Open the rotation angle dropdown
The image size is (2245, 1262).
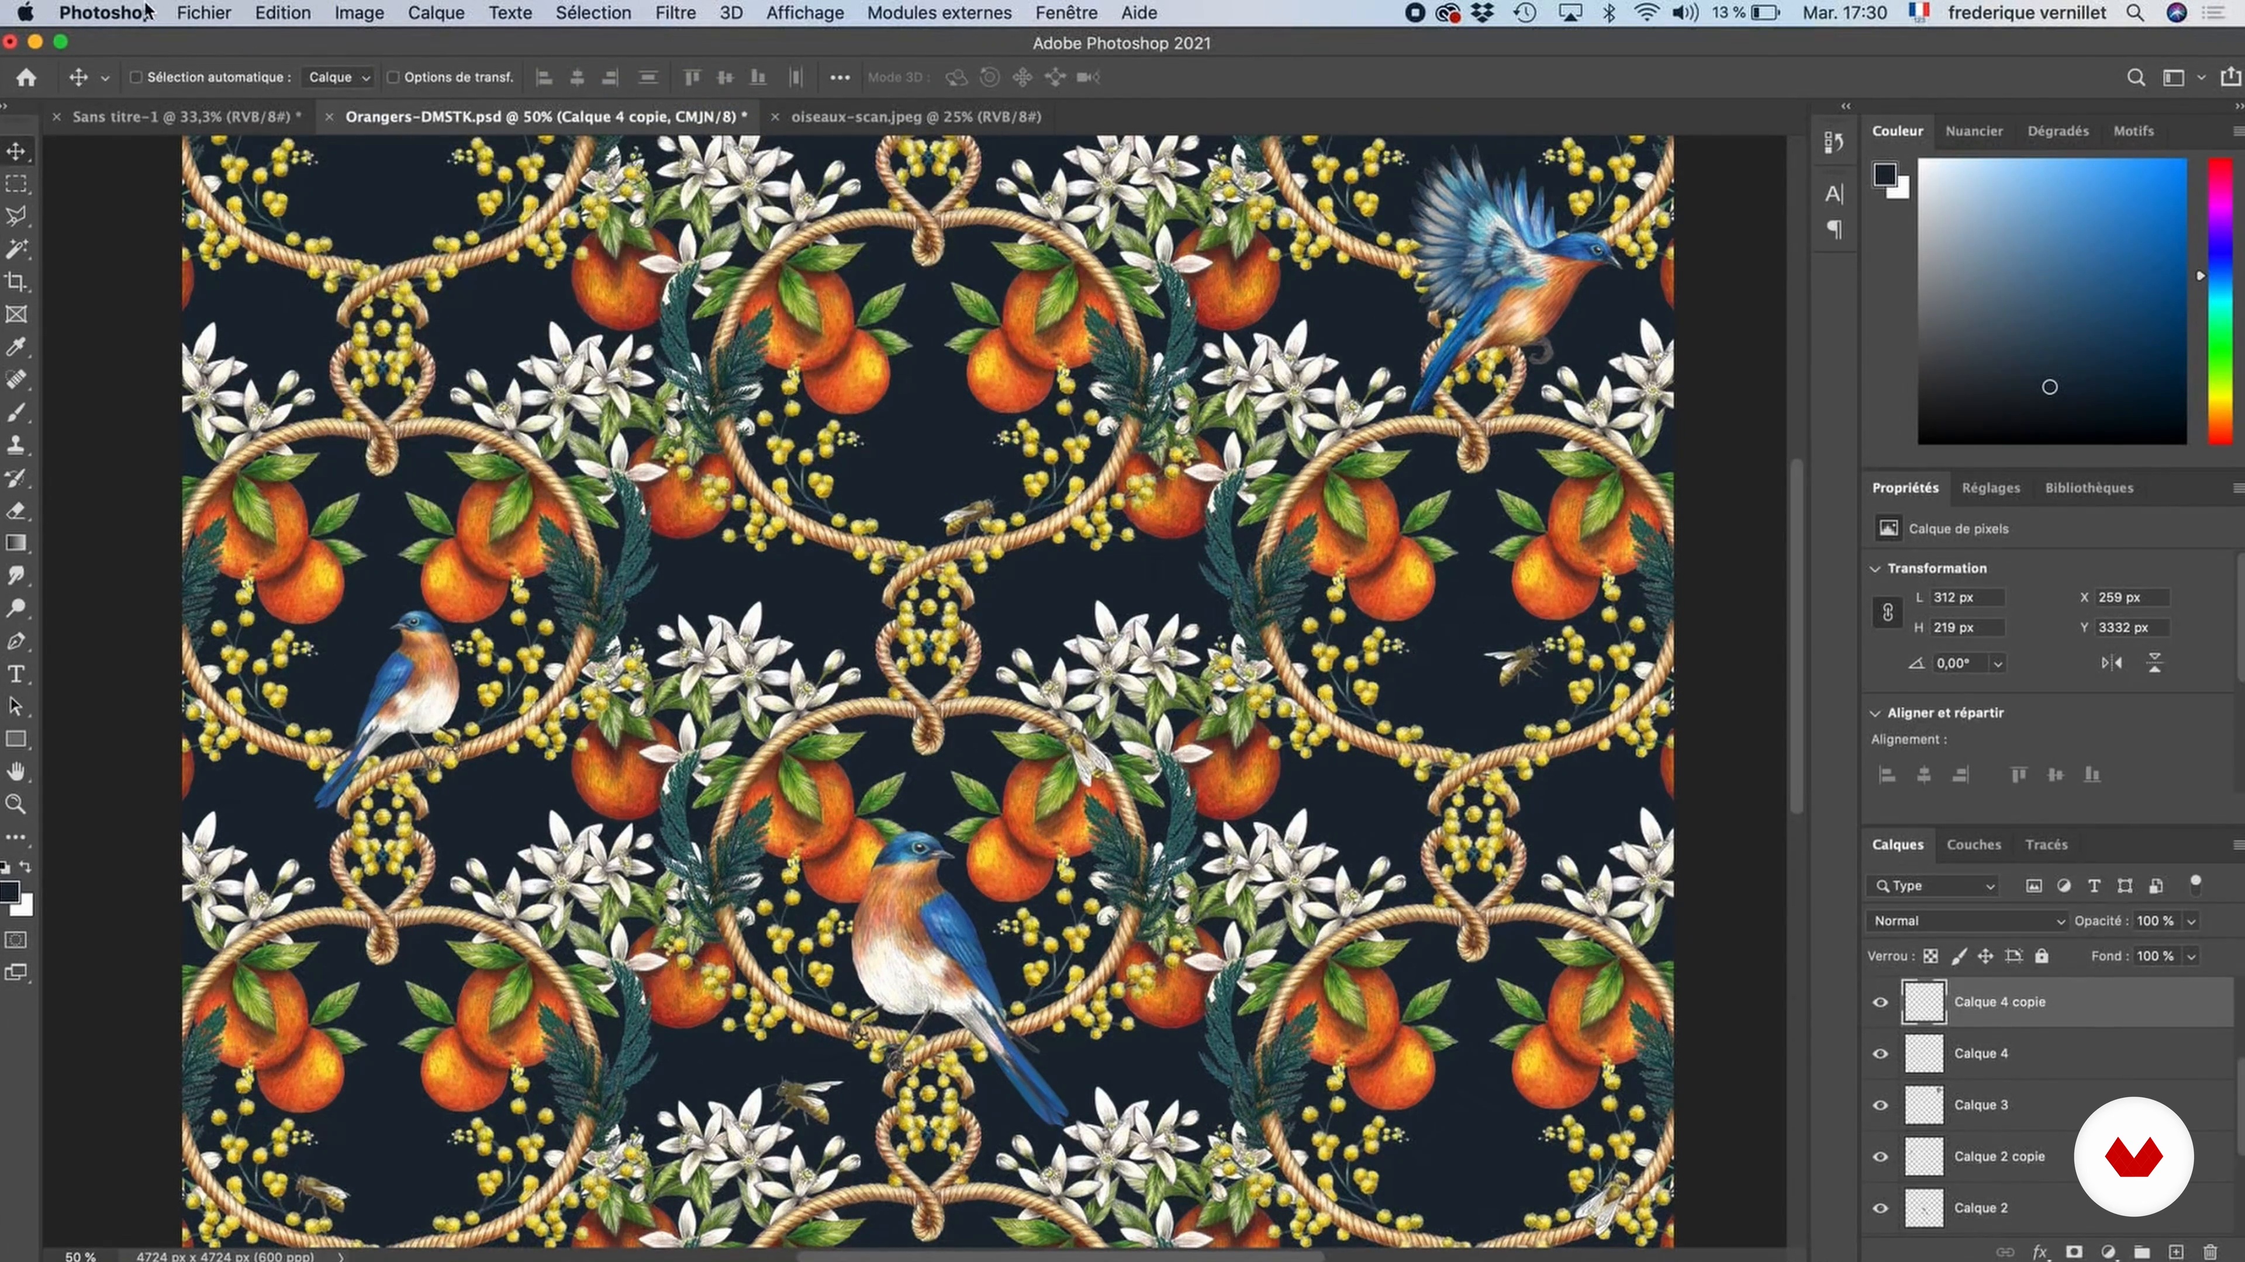tap(1998, 664)
